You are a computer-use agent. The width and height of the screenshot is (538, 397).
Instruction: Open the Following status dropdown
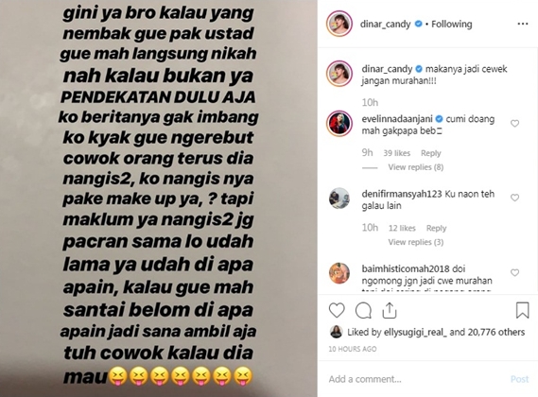click(x=452, y=24)
